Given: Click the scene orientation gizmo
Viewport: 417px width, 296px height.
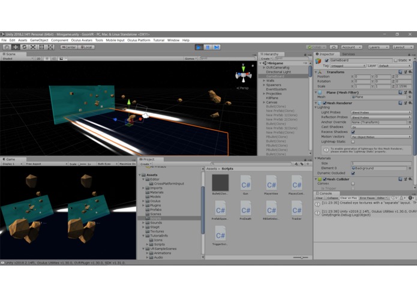Looking at the screenshot, I should [243, 74].
